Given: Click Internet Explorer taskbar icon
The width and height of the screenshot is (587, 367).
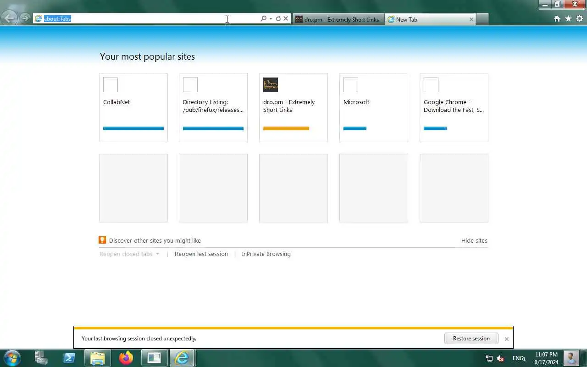Looking at the screenshot, I should click(183, 358).
